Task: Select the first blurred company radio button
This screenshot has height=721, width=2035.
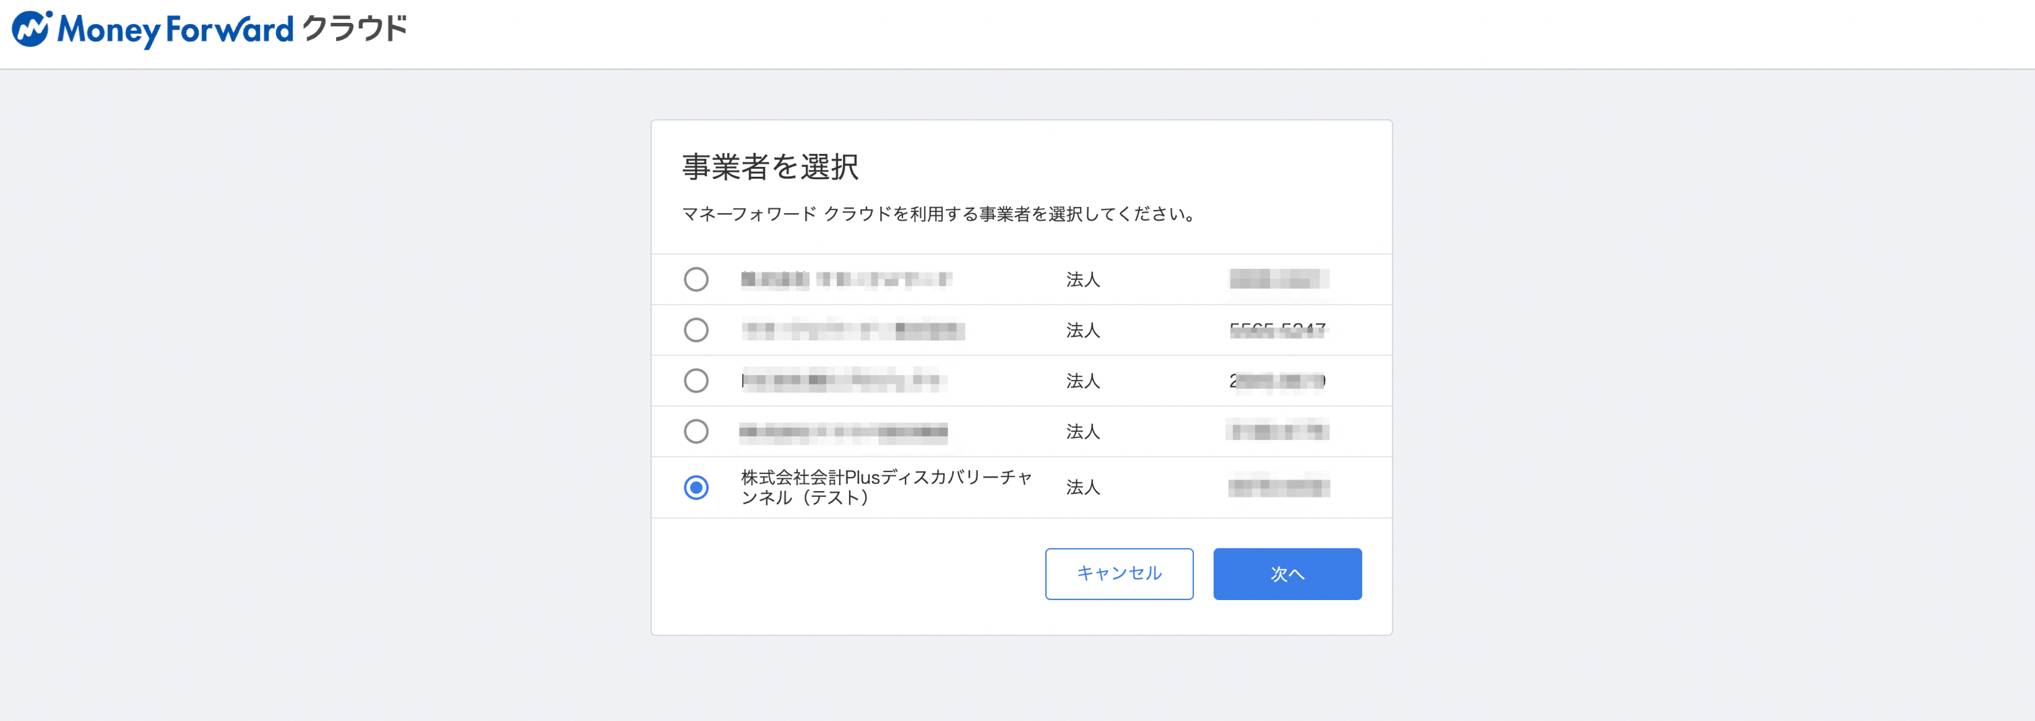Action: tap(696, 279)
